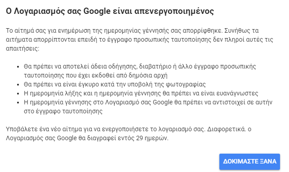This screenshot has height=172, width=289.
Task: Click the word Google in the heading
Action: coord(97,11)
